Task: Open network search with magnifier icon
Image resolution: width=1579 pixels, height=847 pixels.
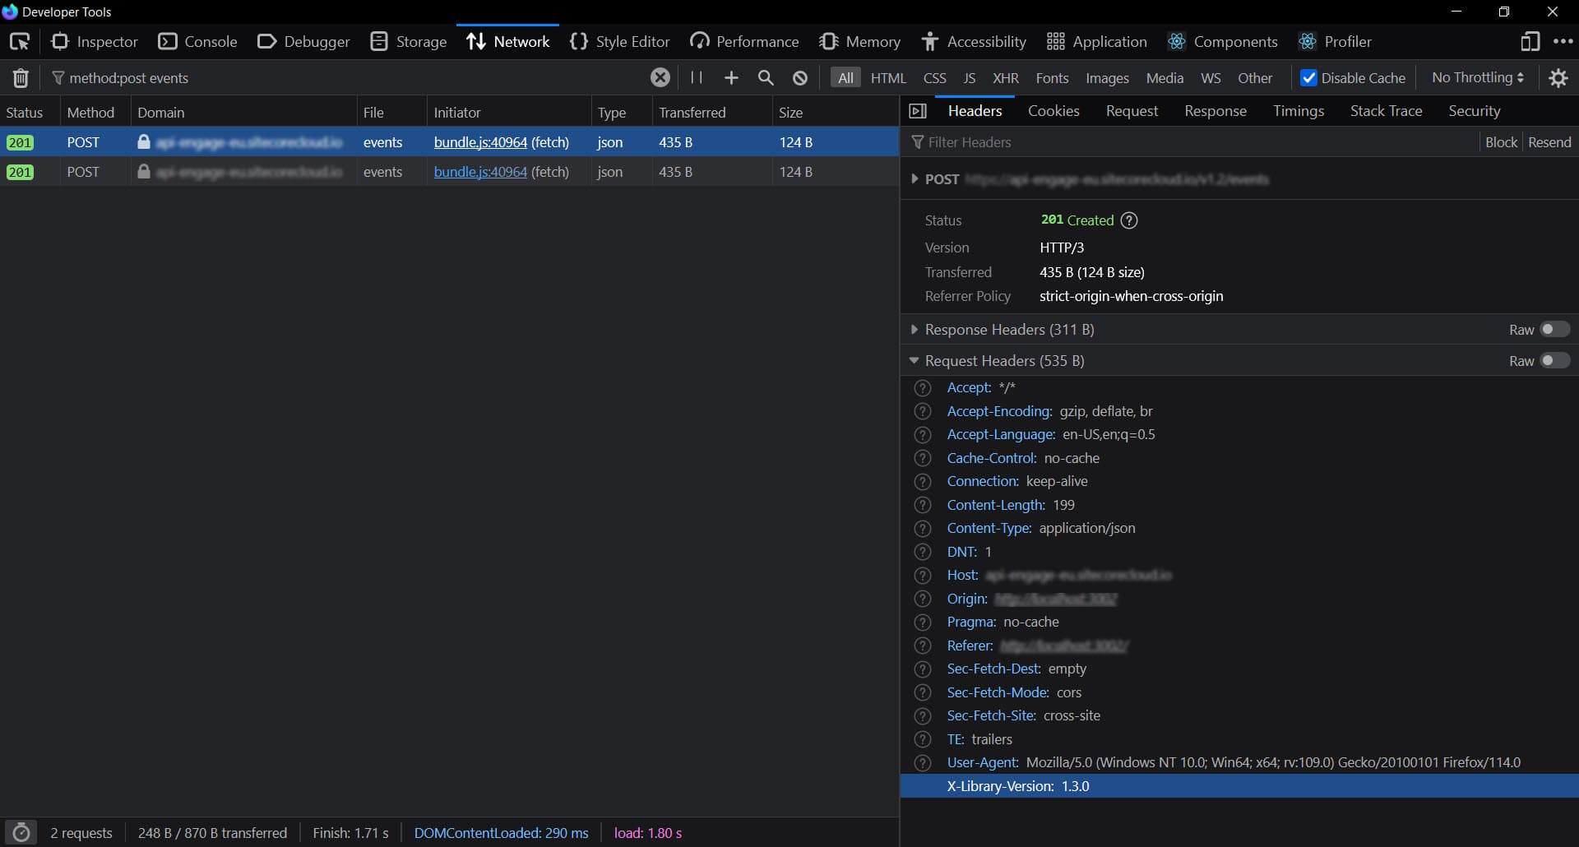Action: 766,77
